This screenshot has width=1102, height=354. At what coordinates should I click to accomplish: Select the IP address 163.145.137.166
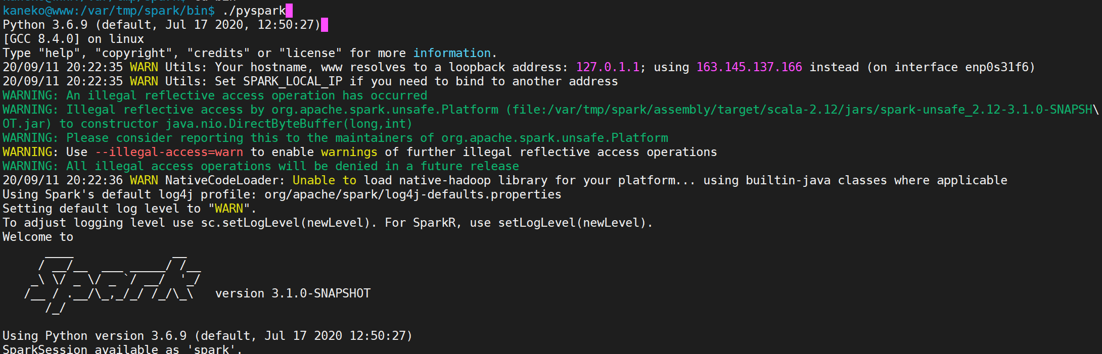pyautogui.click(x=749, y=67)
